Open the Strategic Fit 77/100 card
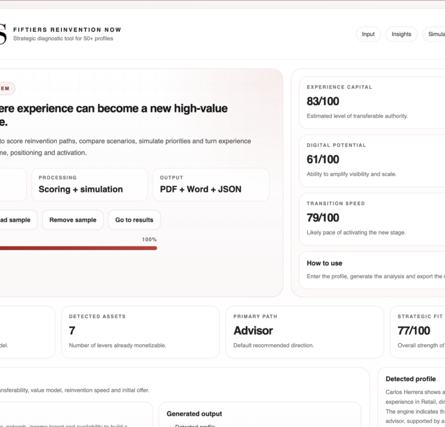 (419, 331)
